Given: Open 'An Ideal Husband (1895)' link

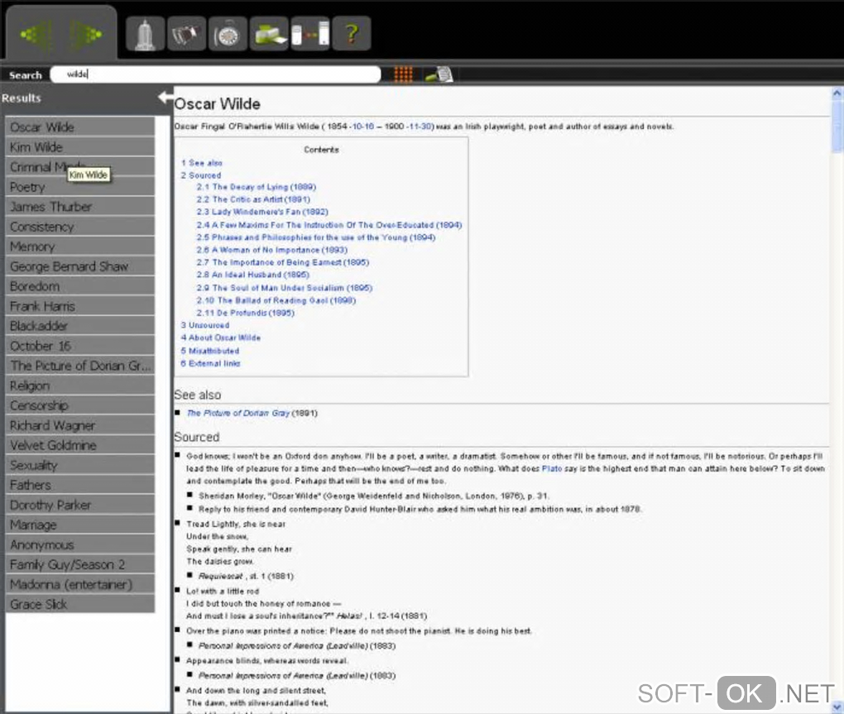Looking at the screenshot, I should click(x=253, y=275).
